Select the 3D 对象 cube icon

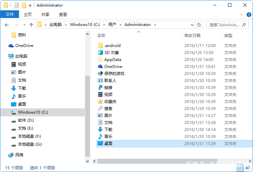100,52
